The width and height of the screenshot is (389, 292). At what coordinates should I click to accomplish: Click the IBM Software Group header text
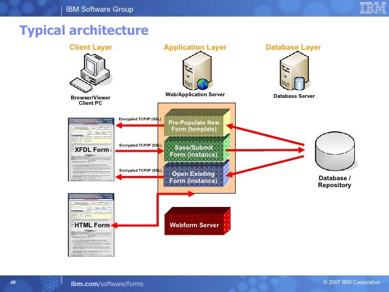pos(99,10)
